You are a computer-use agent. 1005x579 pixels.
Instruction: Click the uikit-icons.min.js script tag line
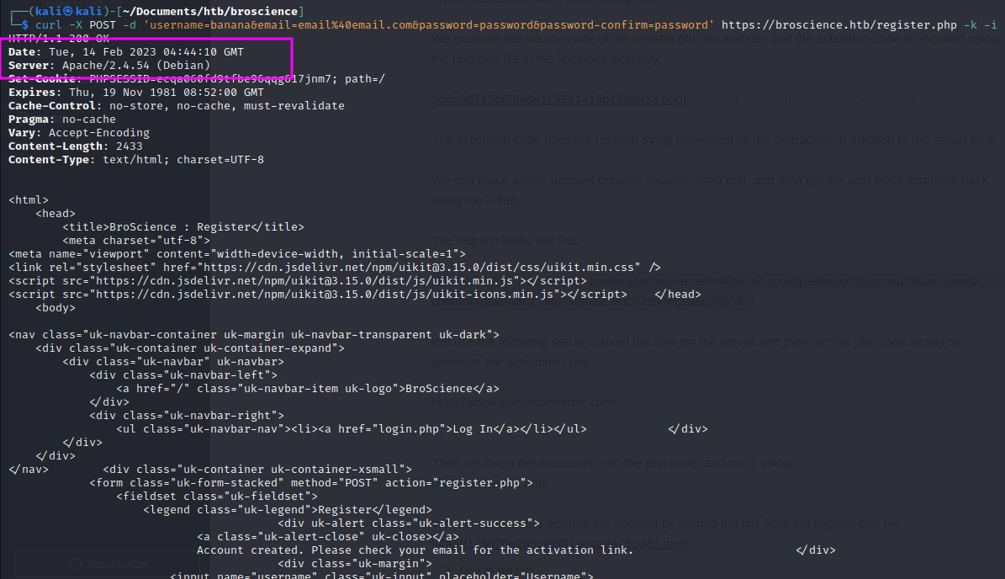coord(318,295)
